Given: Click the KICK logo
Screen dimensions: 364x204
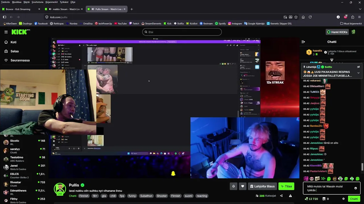Looking at the screenshot, I should pos(21,32).
